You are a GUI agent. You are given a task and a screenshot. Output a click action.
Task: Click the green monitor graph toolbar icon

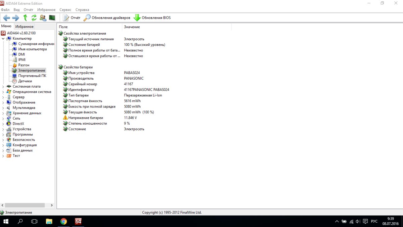[52, 18]
